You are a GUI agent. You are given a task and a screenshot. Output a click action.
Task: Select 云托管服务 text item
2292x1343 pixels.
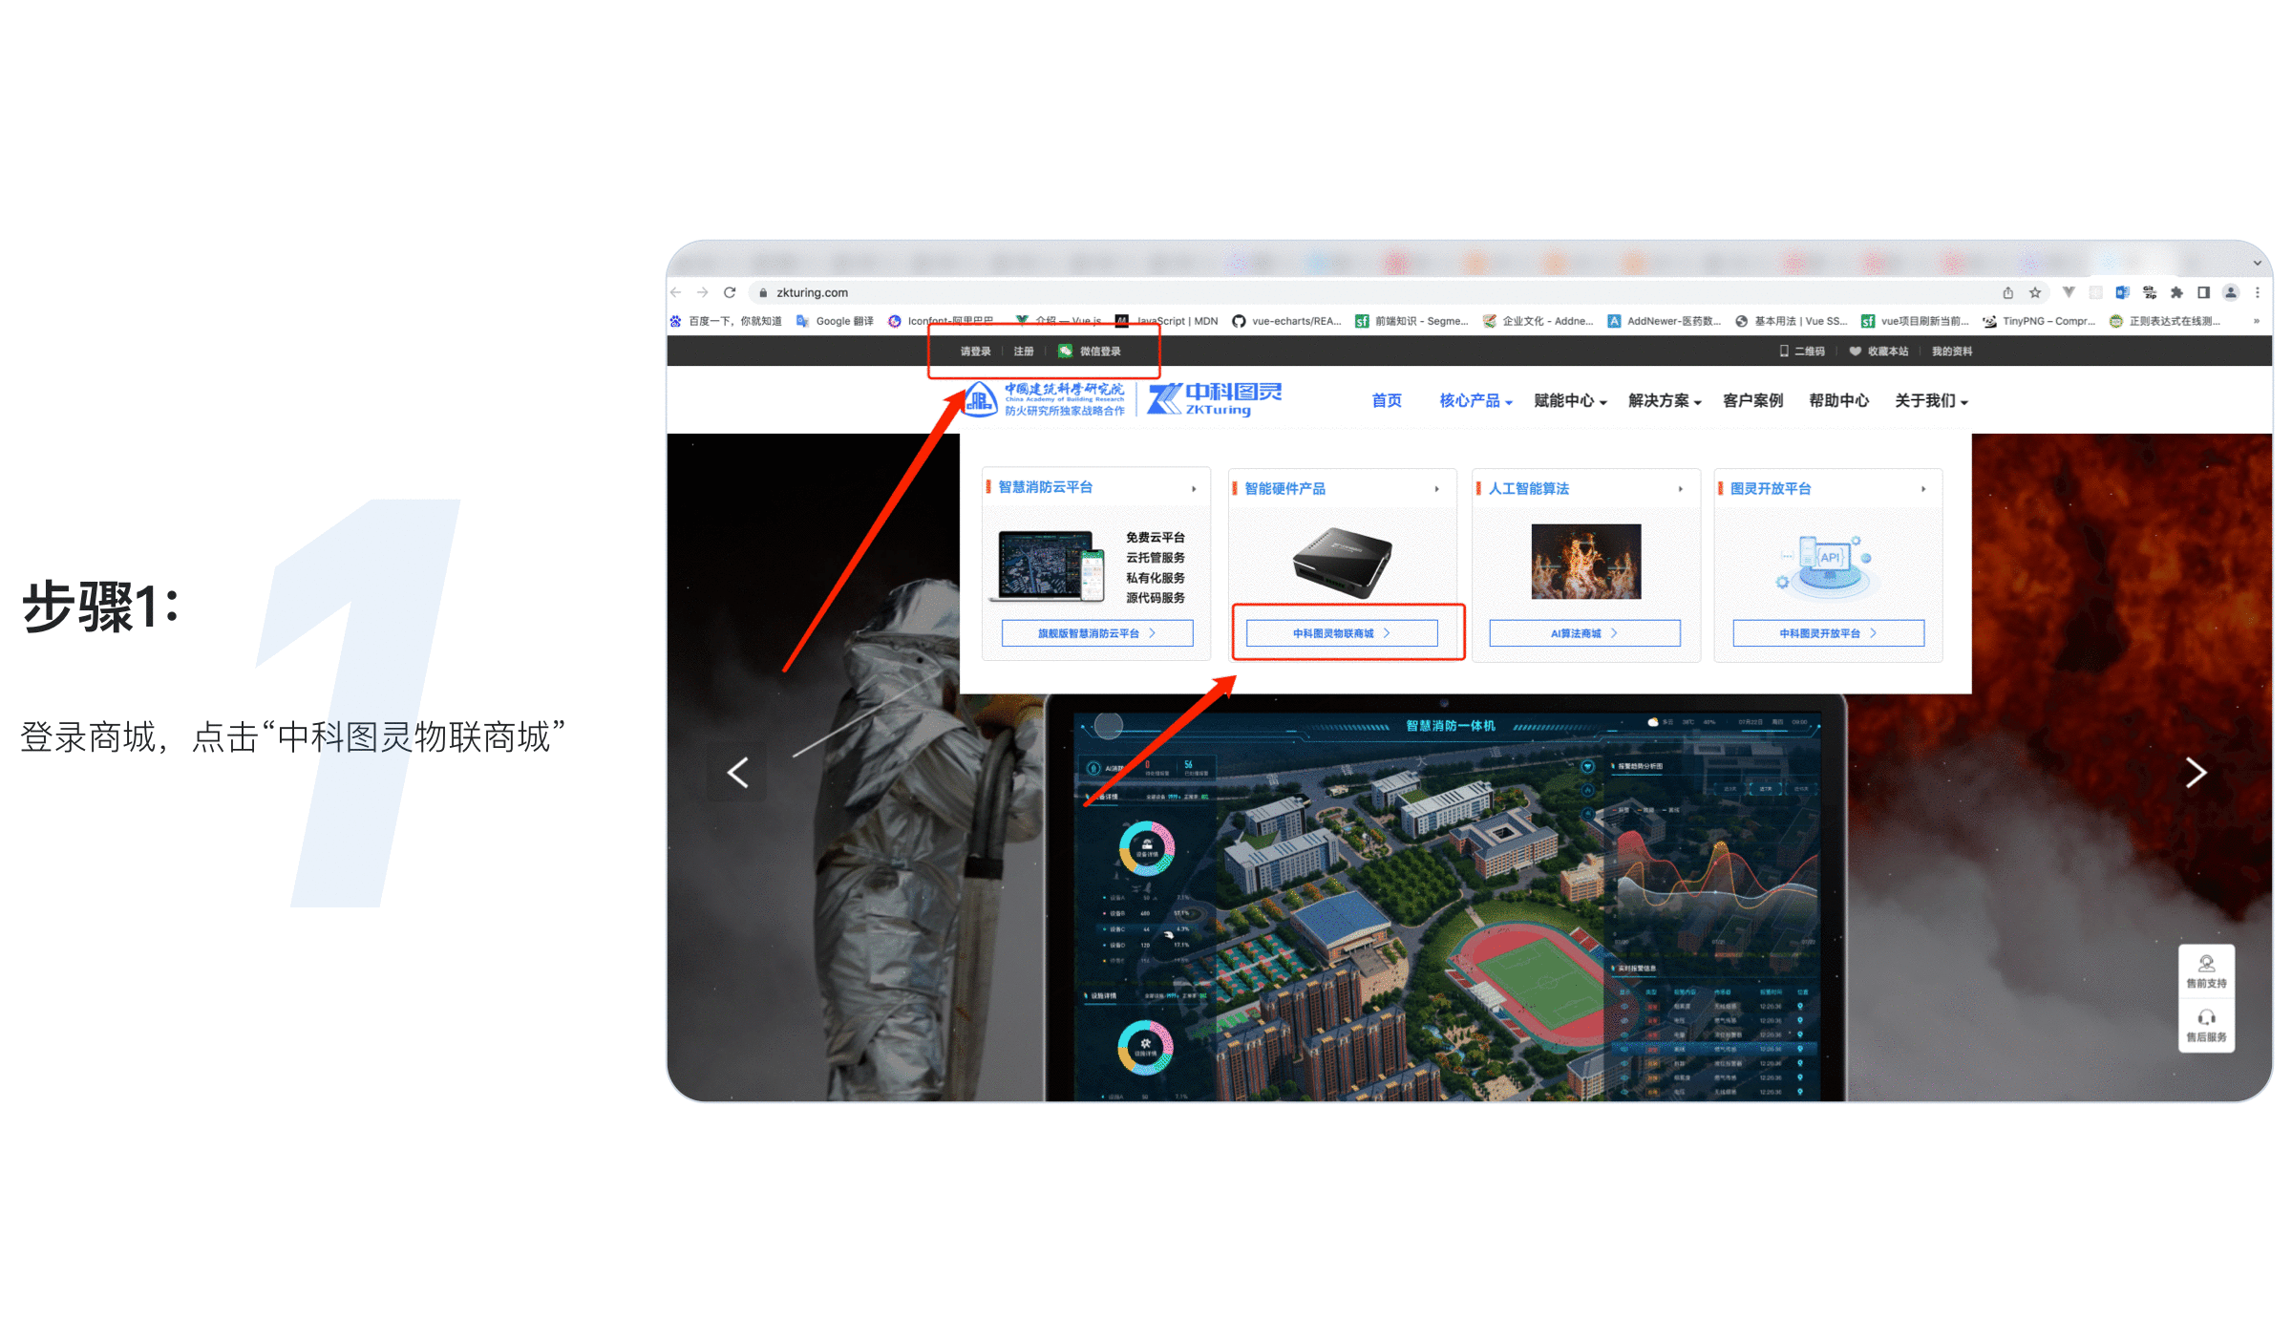pyautogui.click(x=1155, y=558)
